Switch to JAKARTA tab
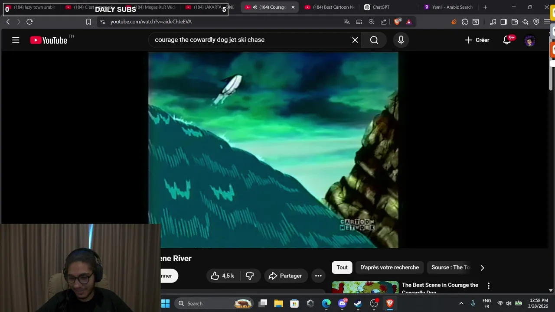555x312 pixels. point(210,7)
